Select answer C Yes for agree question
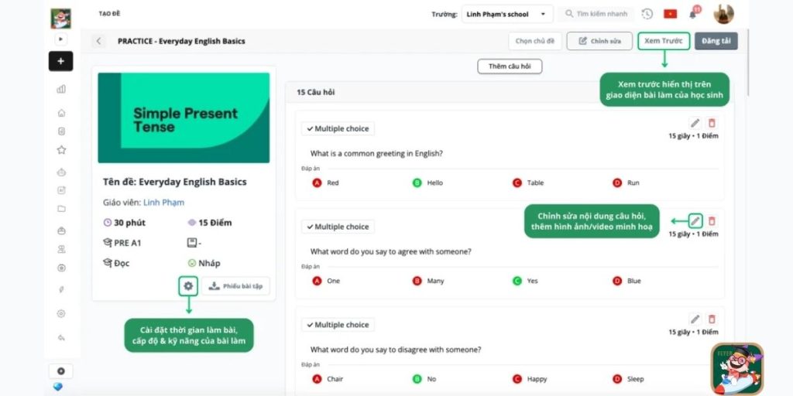The width and height of the screenshot is (793, 396). point(517,281)
